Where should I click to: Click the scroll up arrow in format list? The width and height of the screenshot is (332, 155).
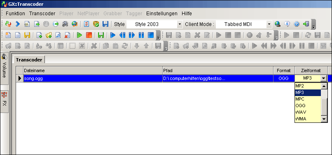324,86
